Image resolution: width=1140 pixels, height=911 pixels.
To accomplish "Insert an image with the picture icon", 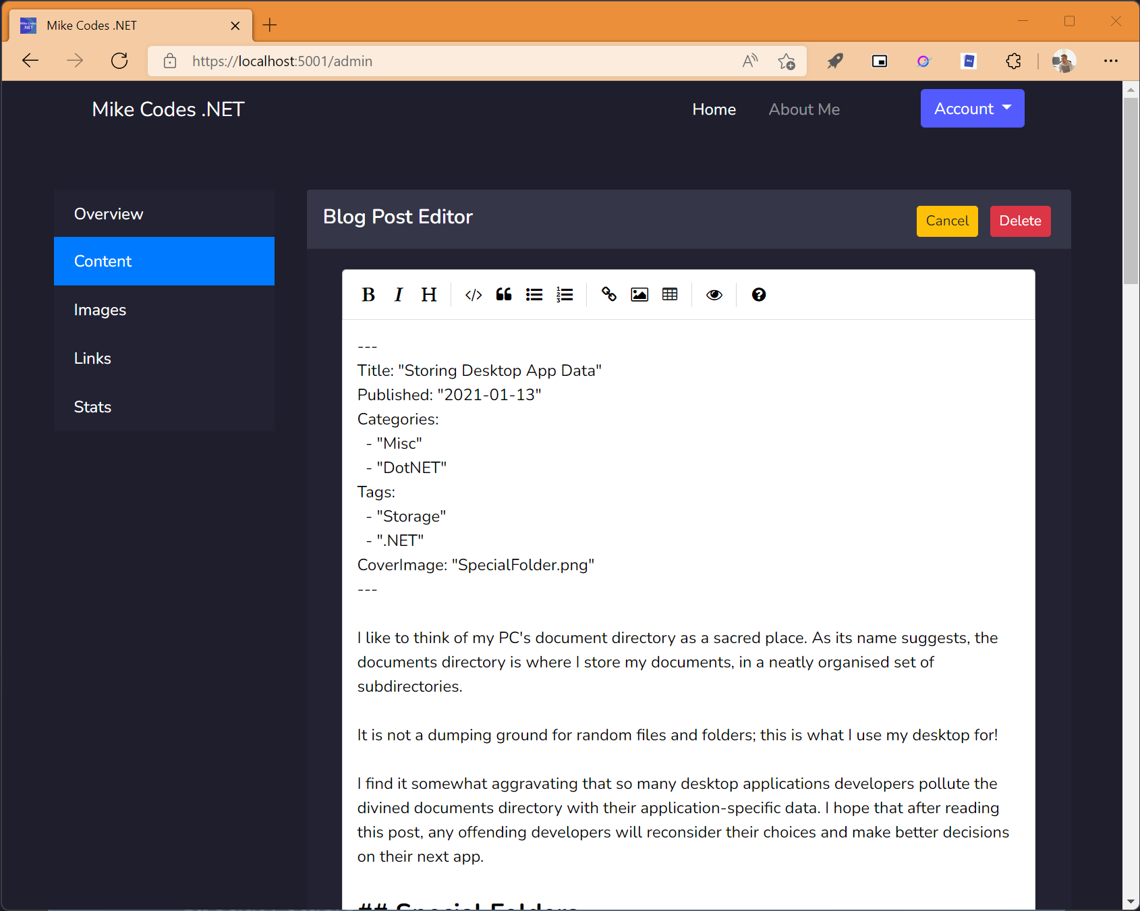I will 639,295.
